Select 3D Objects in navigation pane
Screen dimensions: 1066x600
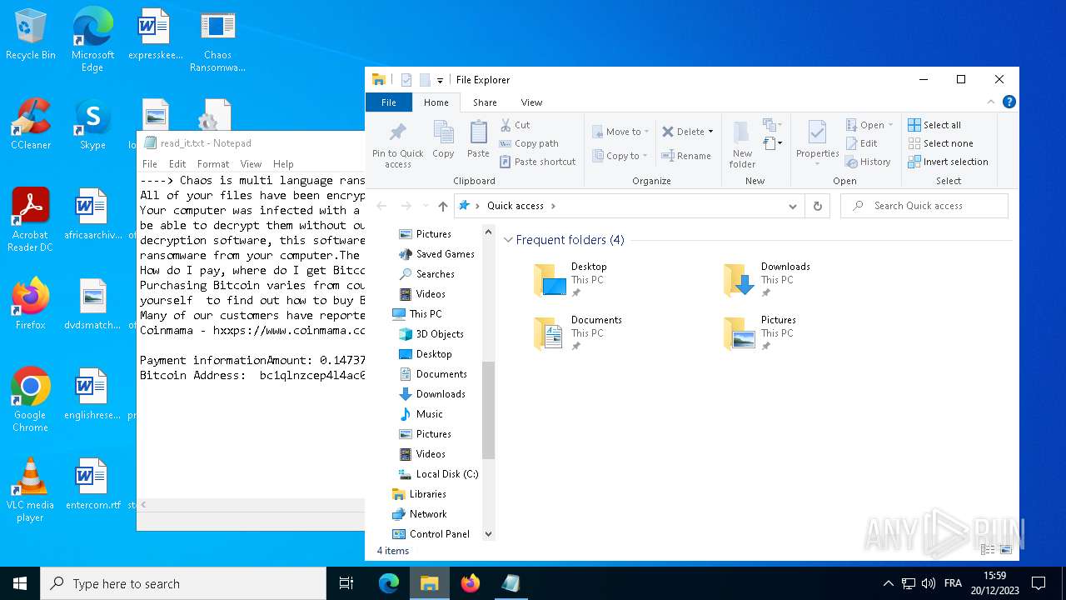point(431,334)
